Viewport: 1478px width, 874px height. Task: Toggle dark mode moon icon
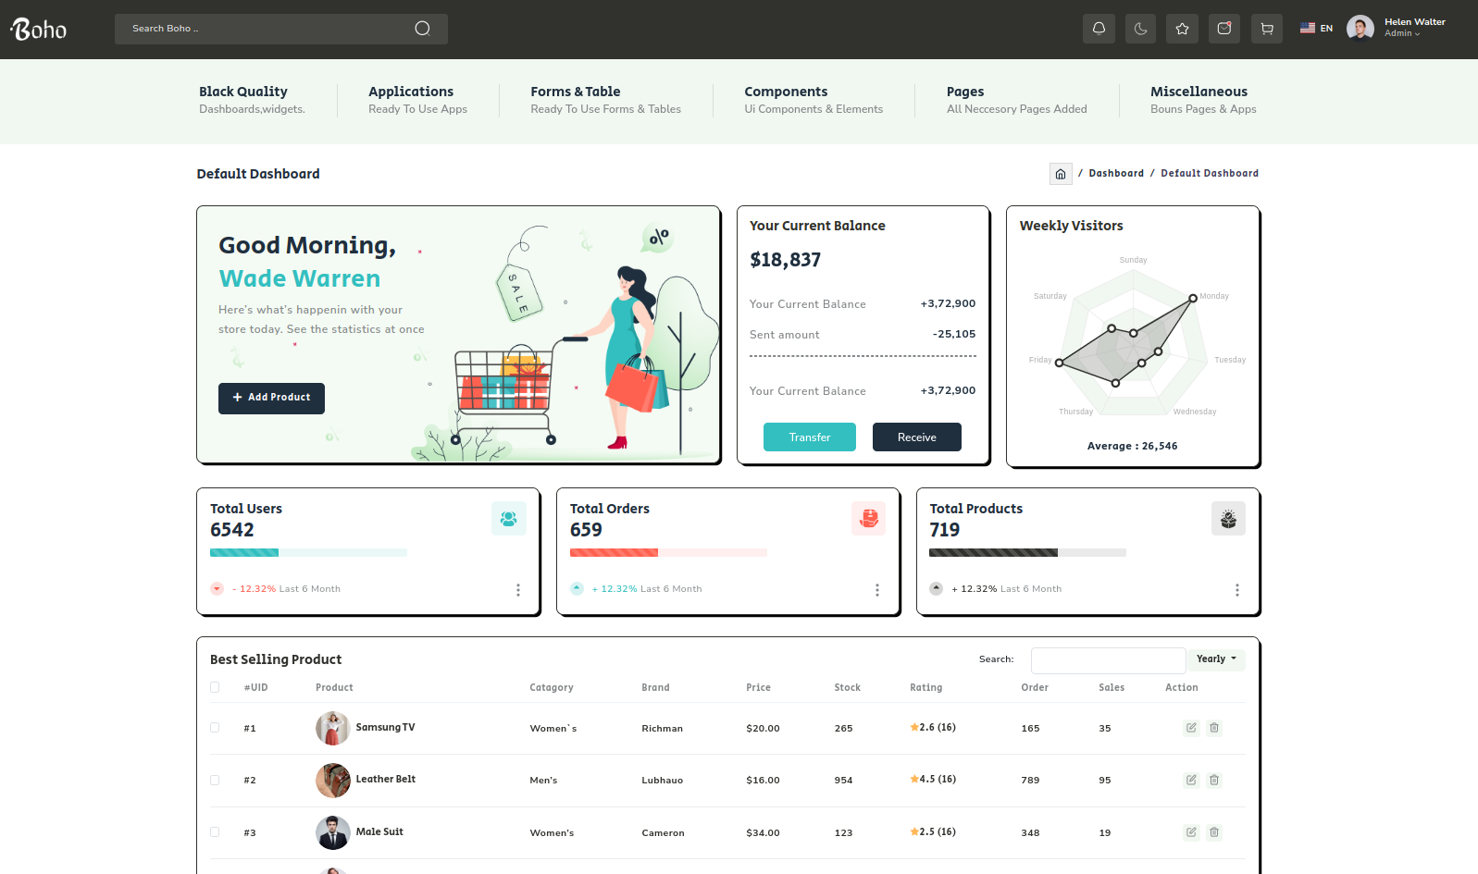point(1140,29)
